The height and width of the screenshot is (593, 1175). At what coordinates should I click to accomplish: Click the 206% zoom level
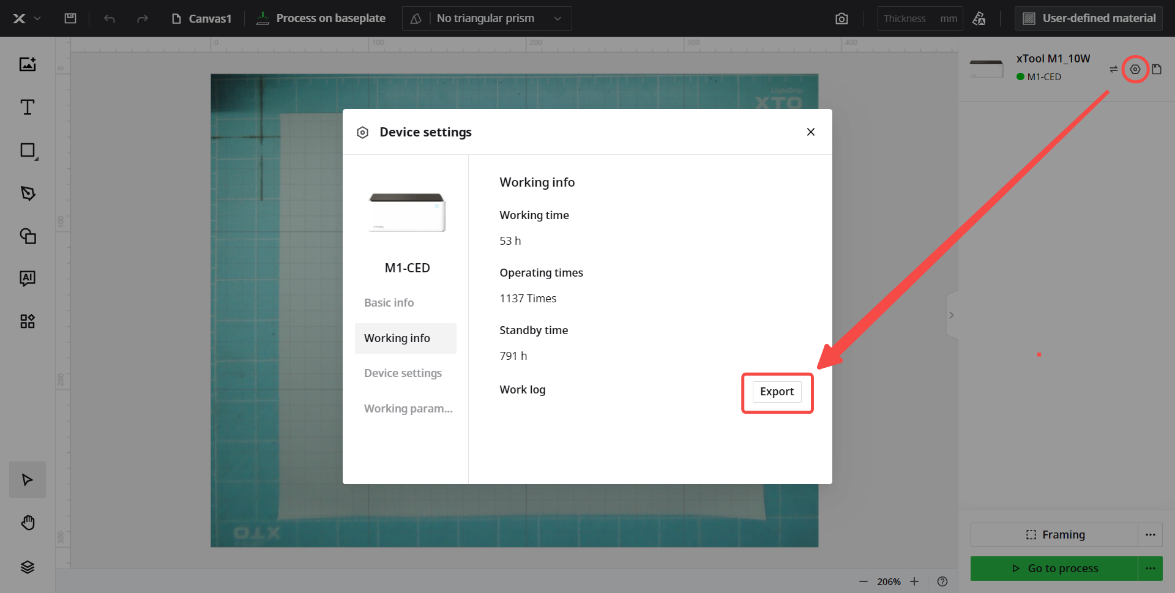[x=889, y=582]
